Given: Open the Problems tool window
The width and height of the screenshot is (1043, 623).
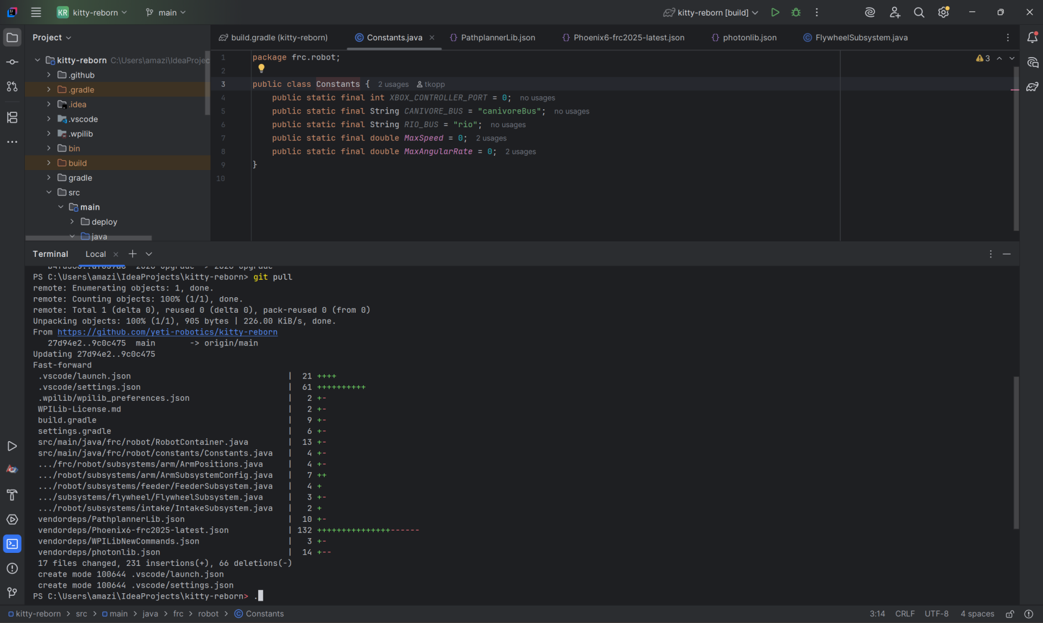Looking at the screenshot, I should click(12, 568).
